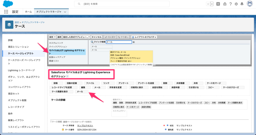Click the first メール palette item
Screen dimensions: 256x135
[x=101, y=47]
